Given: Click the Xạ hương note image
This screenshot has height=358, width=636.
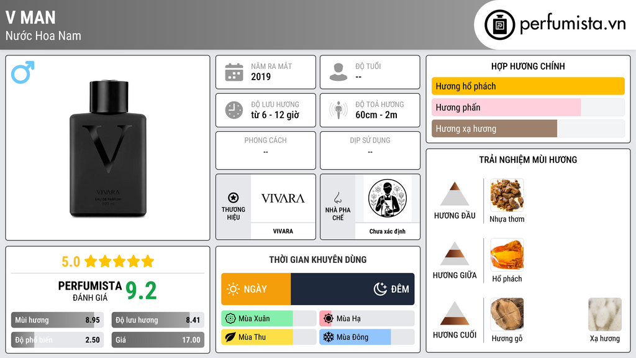Looking at the screenshot, I should [605, 314].
